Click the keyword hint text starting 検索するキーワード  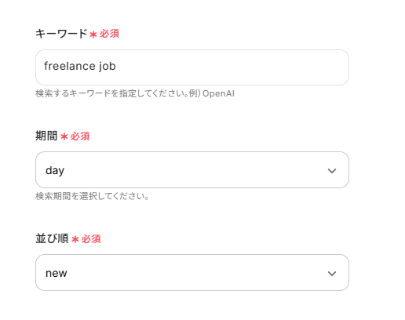(135, 93)
